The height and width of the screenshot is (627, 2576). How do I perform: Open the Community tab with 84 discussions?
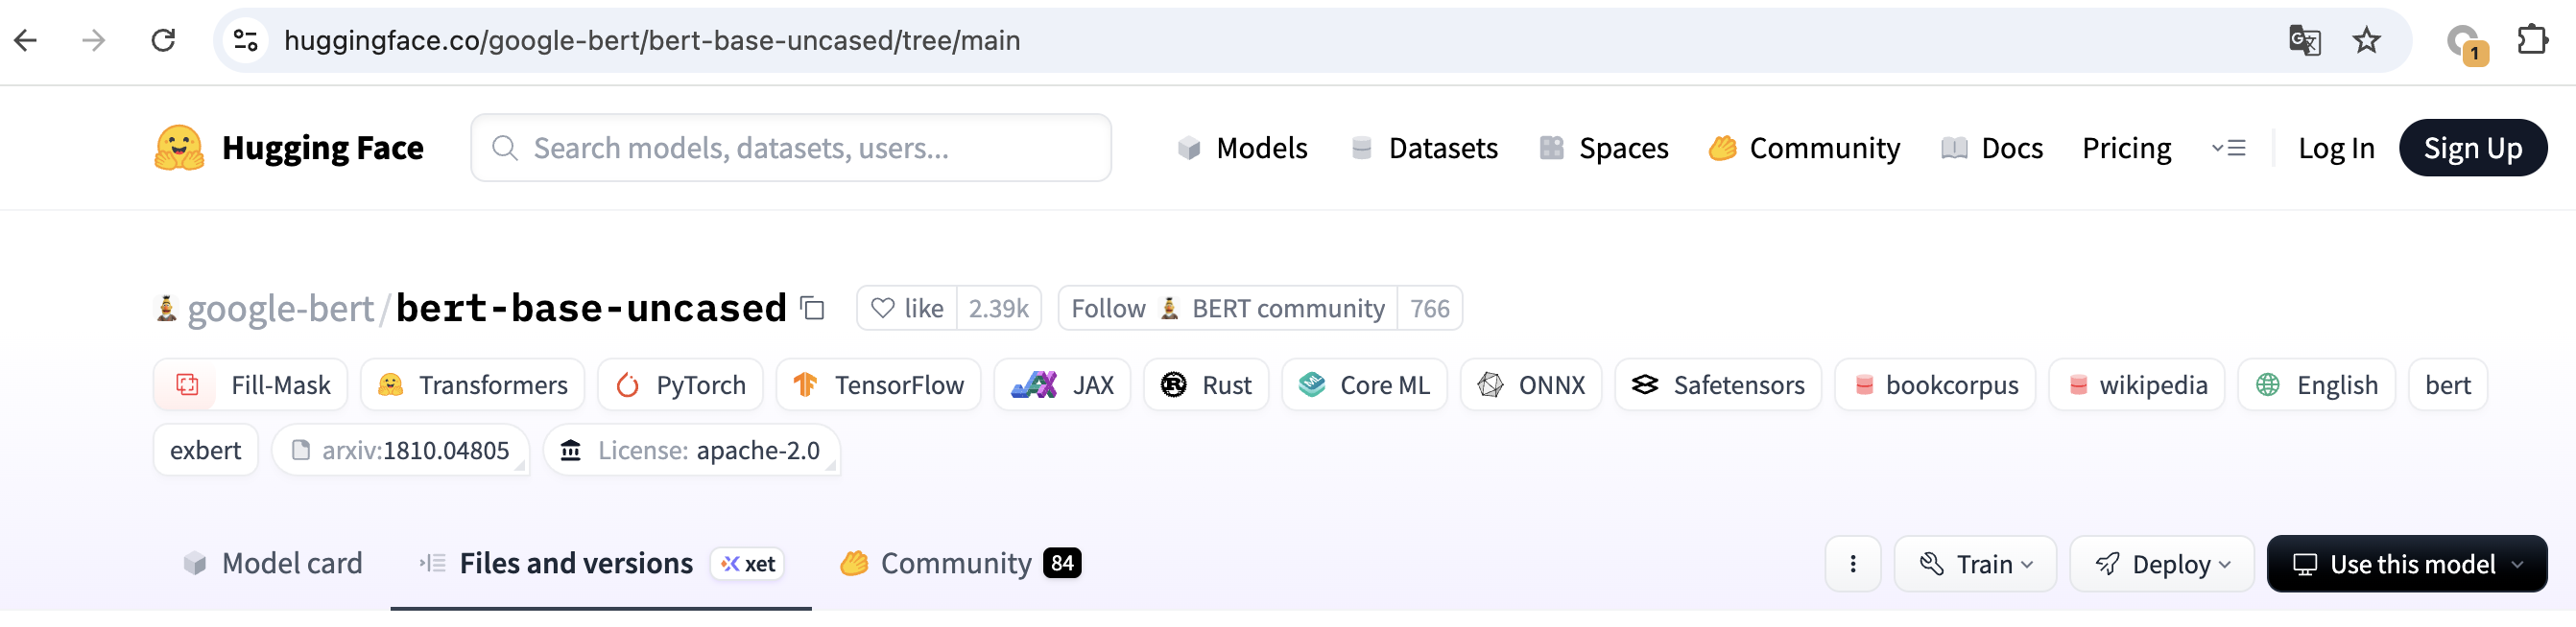(960, 564)
